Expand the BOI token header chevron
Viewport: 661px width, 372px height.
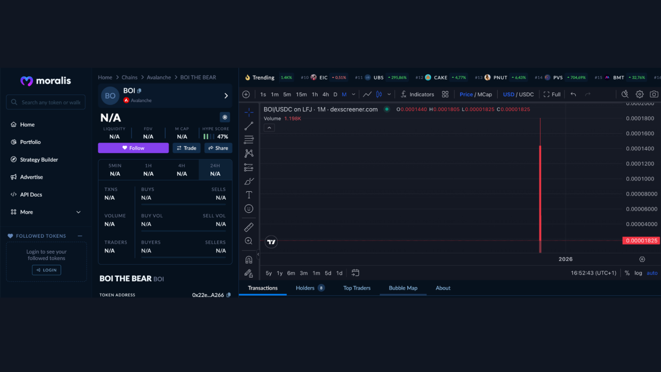226,96
